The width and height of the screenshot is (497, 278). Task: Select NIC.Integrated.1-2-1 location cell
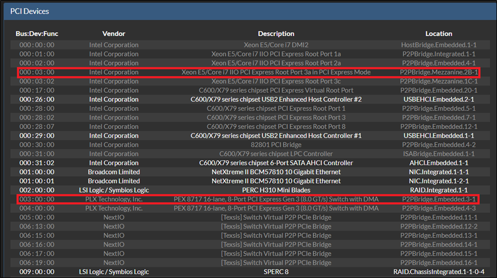tap(439, 181)
